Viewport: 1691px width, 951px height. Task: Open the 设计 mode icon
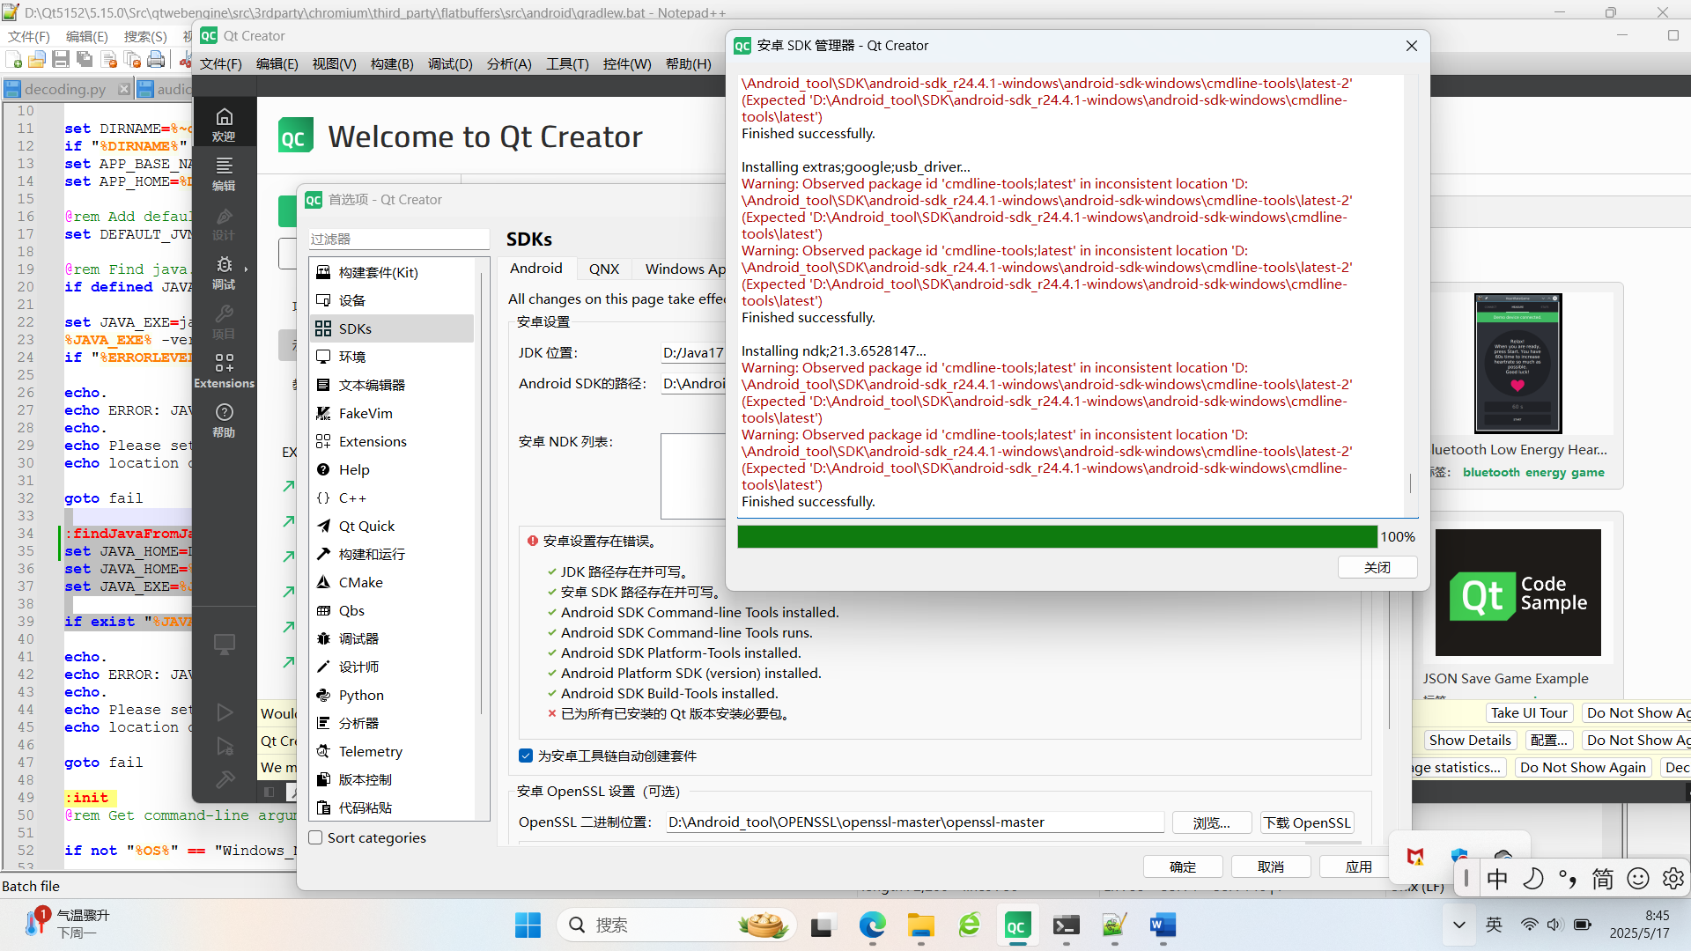225,225
